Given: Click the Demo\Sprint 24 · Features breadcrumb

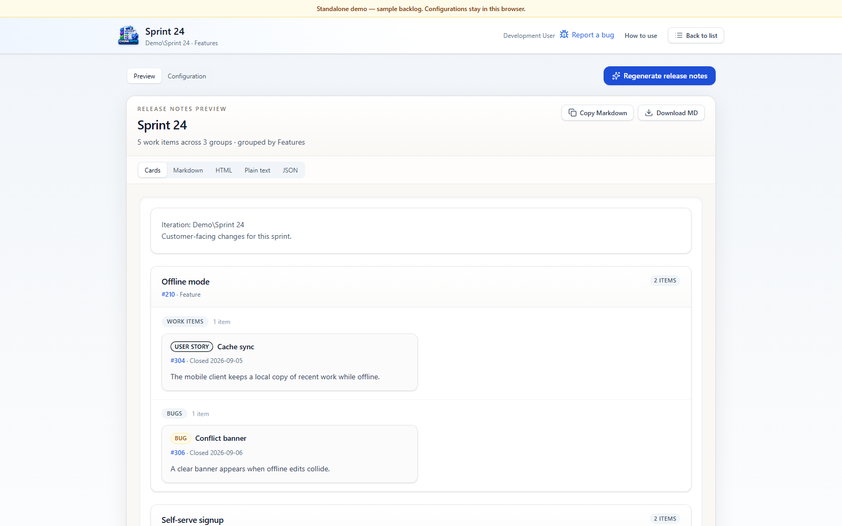Looking at the screenshot, I should point(182,43).
